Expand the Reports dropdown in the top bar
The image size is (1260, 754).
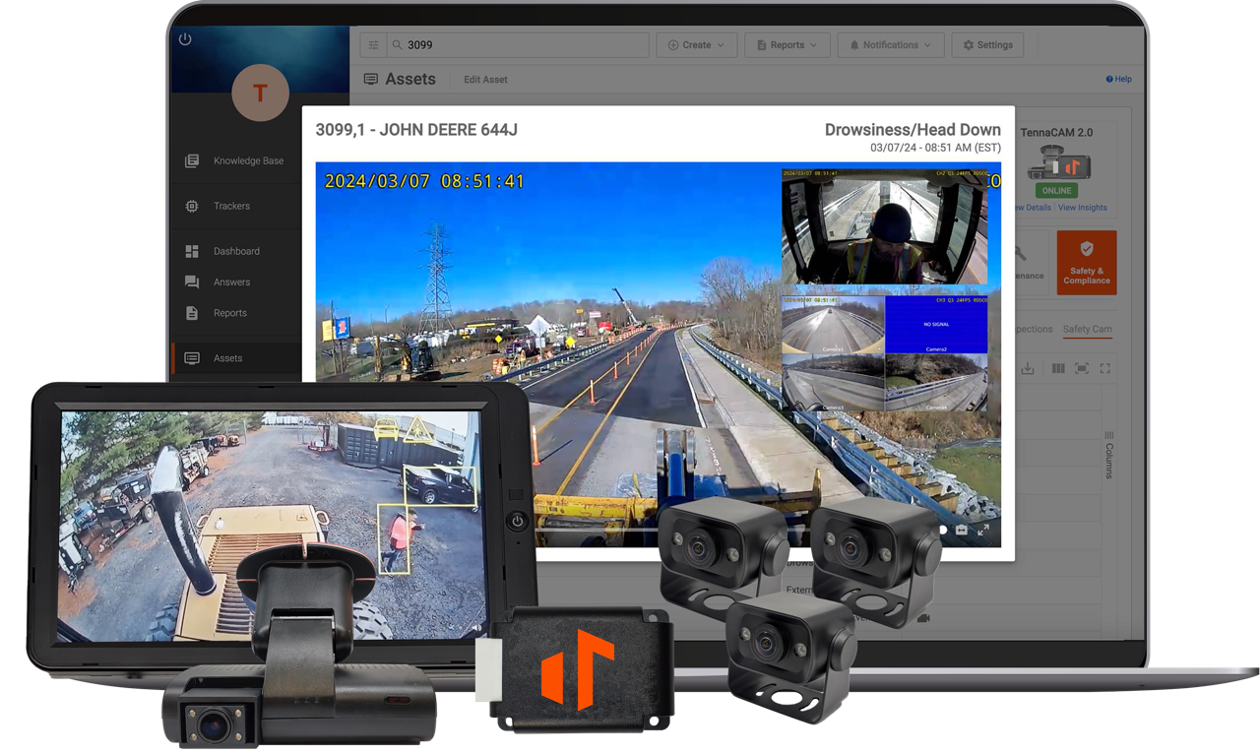click(x=787, y=45)
